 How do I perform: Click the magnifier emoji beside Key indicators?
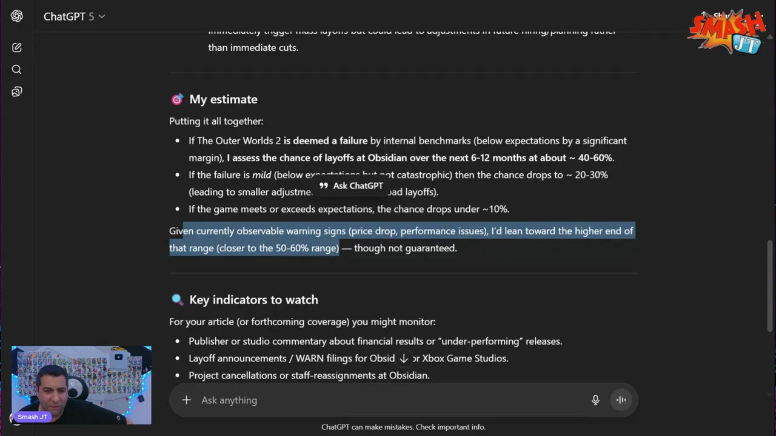pyautogui.click(x=177, y=300)
